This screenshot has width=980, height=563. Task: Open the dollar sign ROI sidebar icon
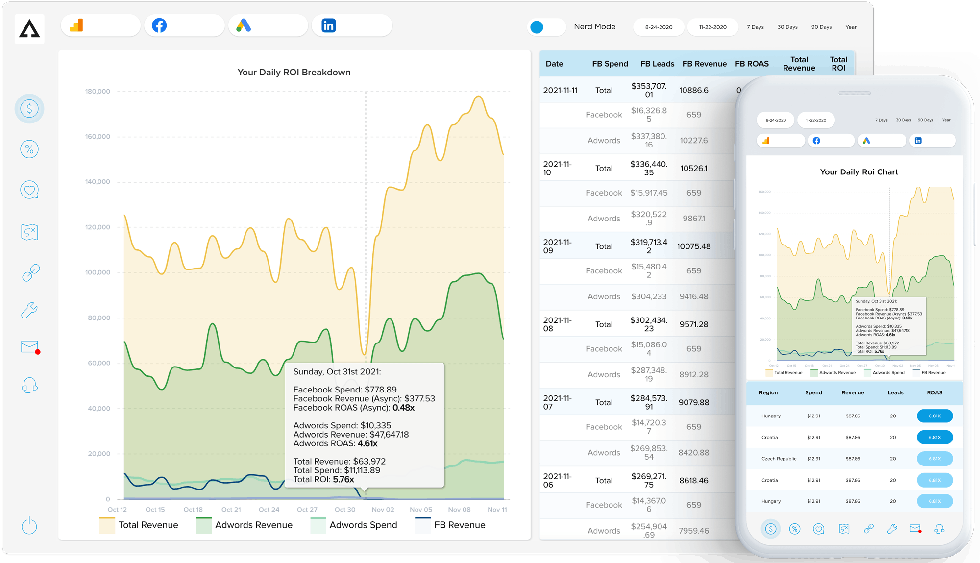[x=29, y=108]
